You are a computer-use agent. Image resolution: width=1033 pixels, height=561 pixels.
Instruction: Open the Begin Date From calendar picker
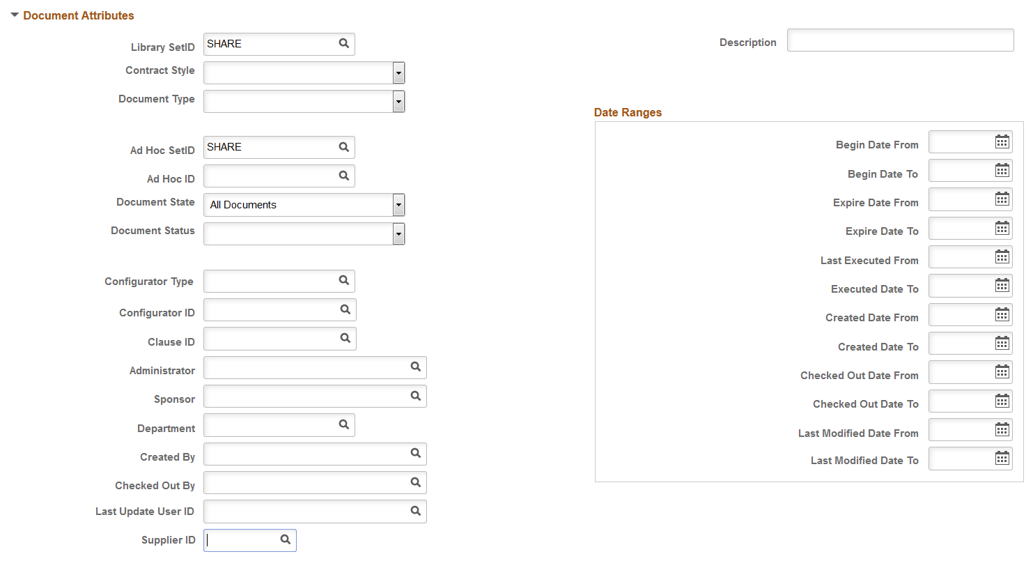1002,141
